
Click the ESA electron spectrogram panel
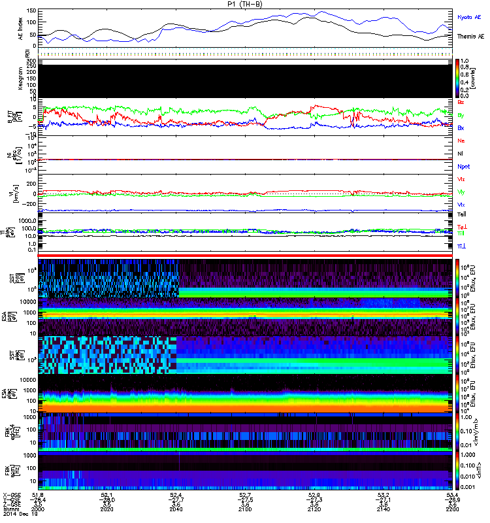click(246, 394)
